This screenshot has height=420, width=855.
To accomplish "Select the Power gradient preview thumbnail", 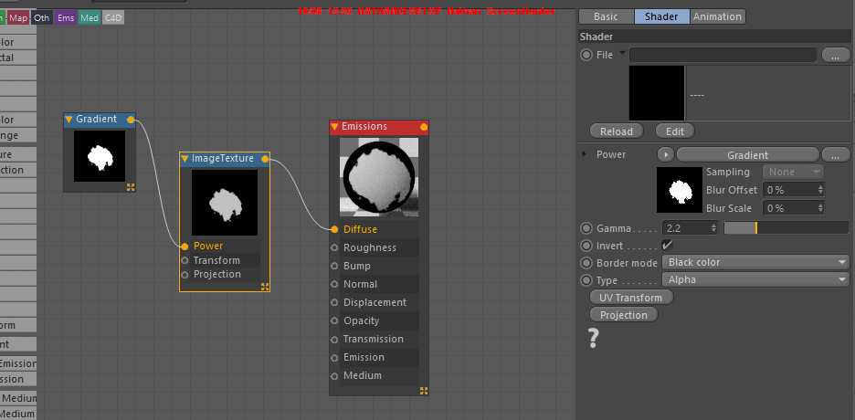I will 680,190.
